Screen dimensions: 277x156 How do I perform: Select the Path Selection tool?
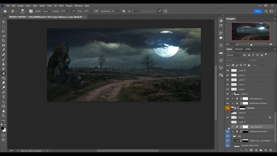pyautogui.click(x=3, y=102)
